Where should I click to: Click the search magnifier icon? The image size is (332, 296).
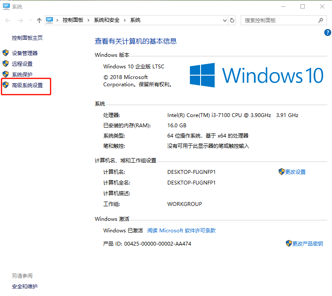tap(320, 21)
